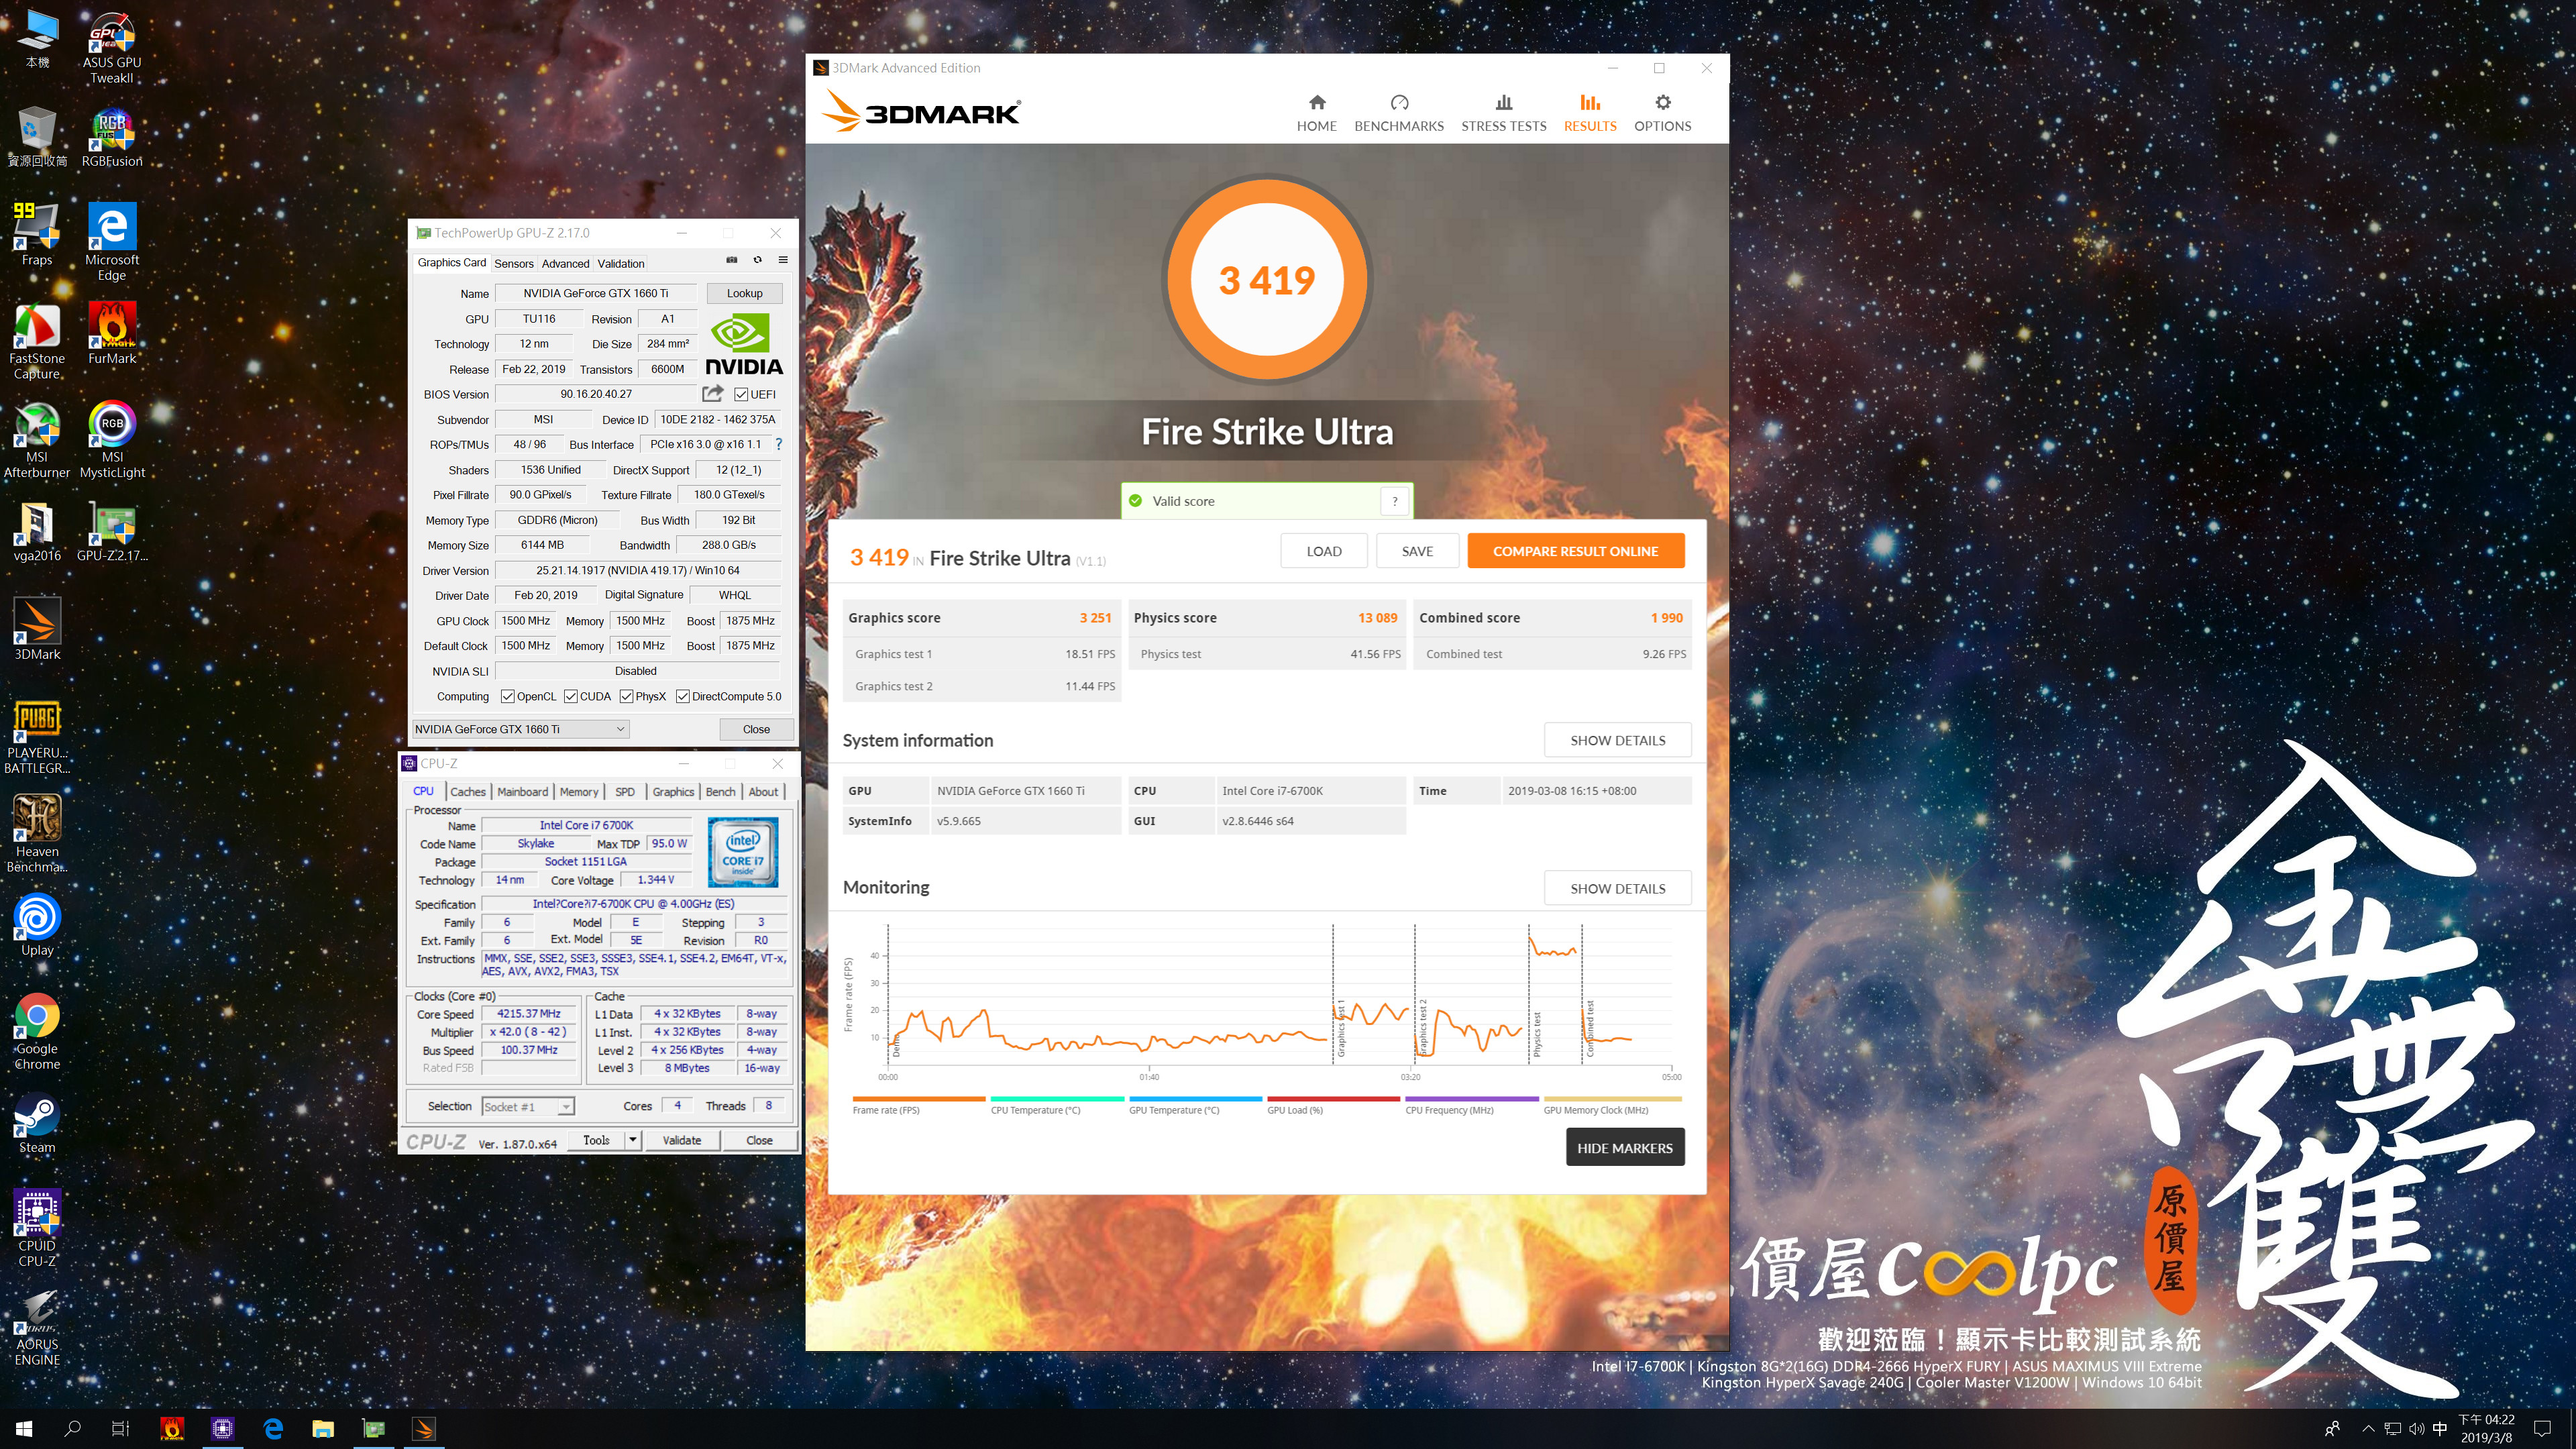Open the ASUS GPU TweakII desktop icon
The width and height of the screenshot is (2576, 1449).
[x=111, y=48]
